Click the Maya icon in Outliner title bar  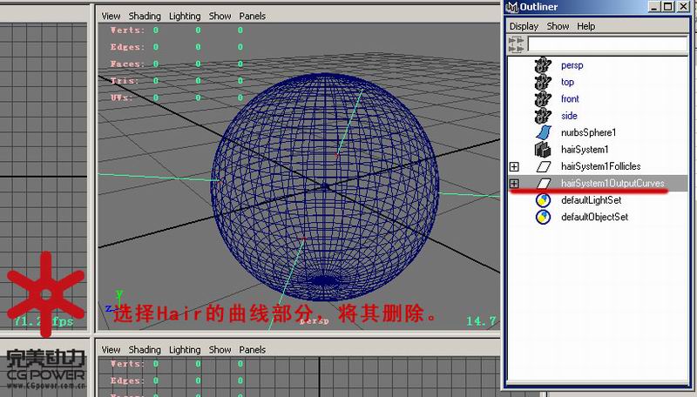512,7
